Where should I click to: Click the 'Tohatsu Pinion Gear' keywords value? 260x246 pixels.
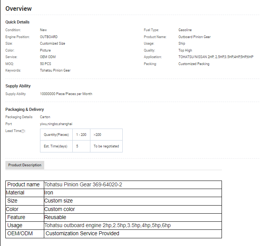[55, 70]
